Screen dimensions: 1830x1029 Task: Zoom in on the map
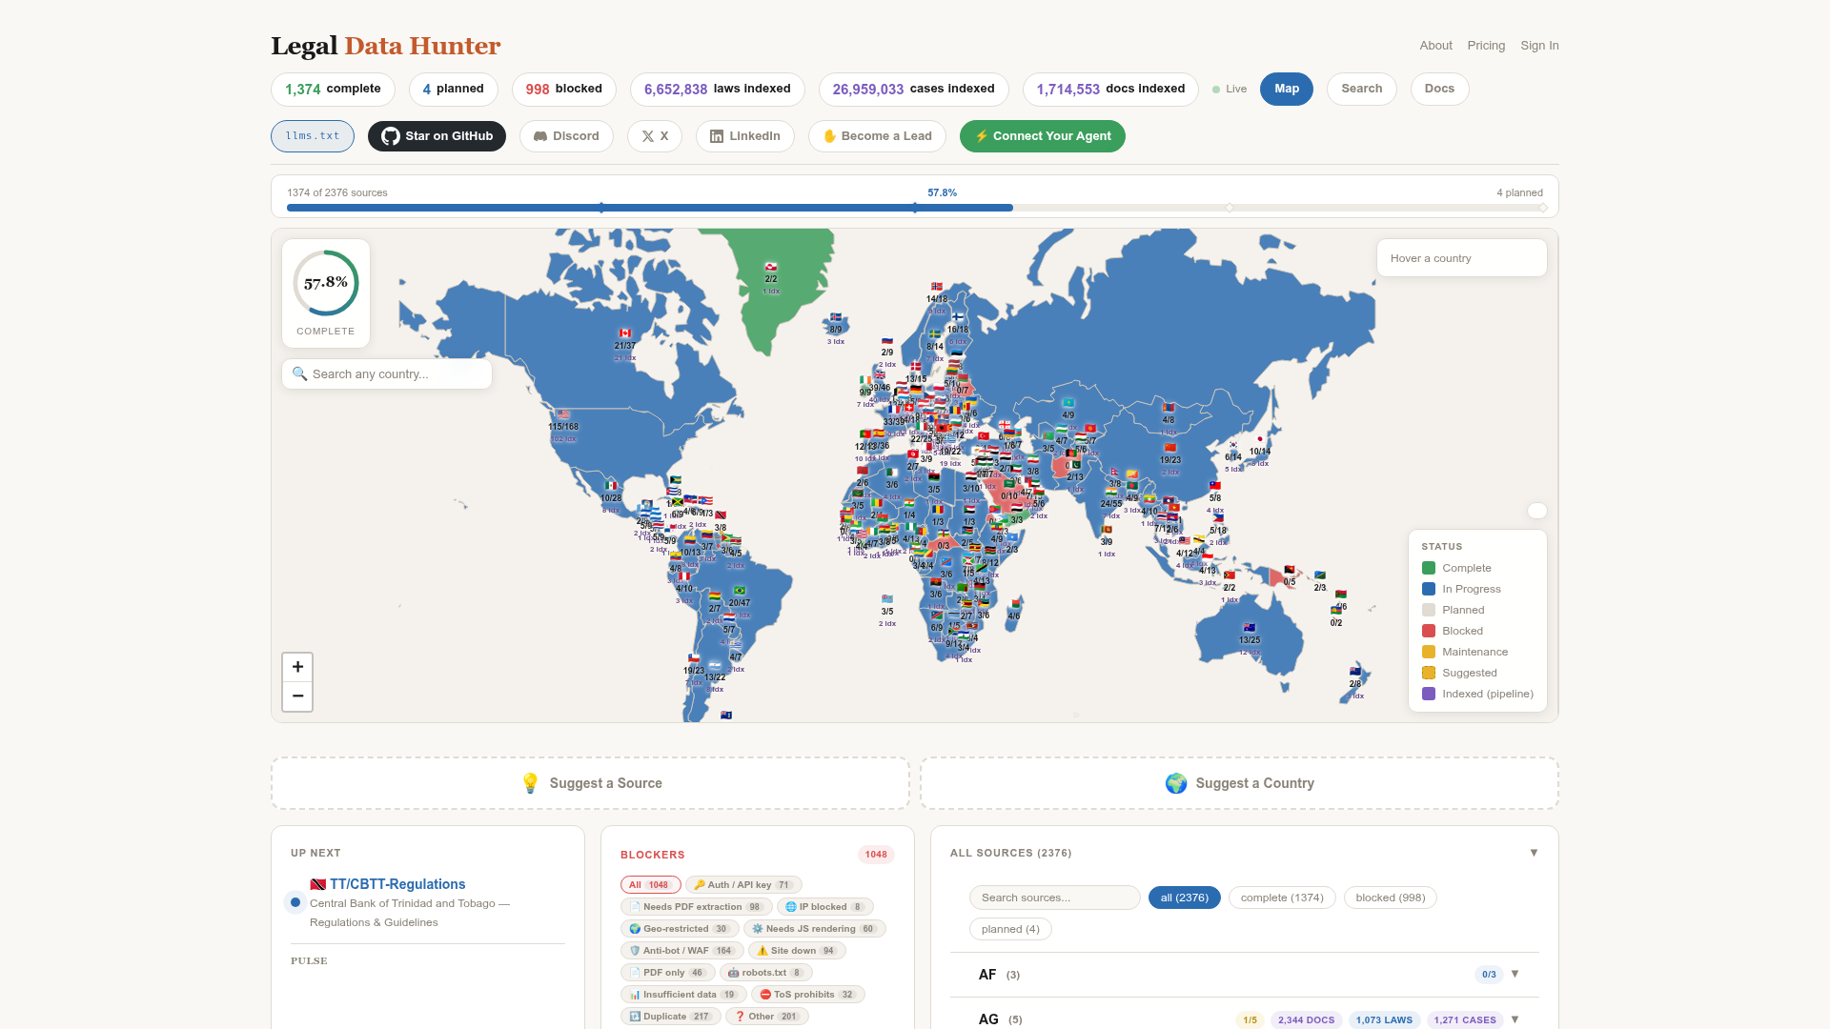tap(297, 667)
